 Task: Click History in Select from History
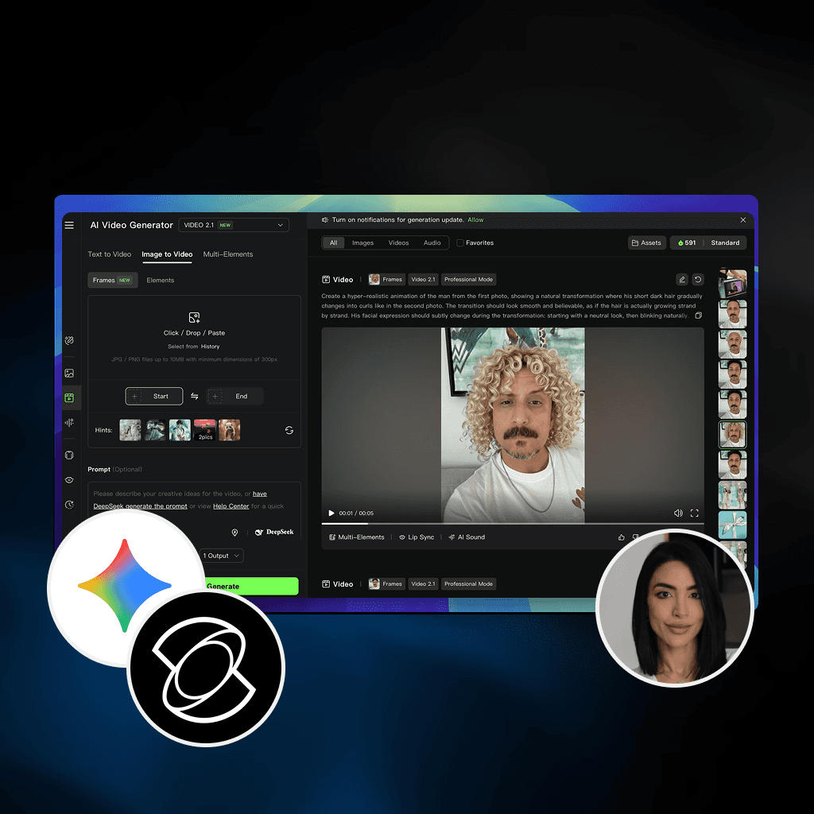[210, 347]
